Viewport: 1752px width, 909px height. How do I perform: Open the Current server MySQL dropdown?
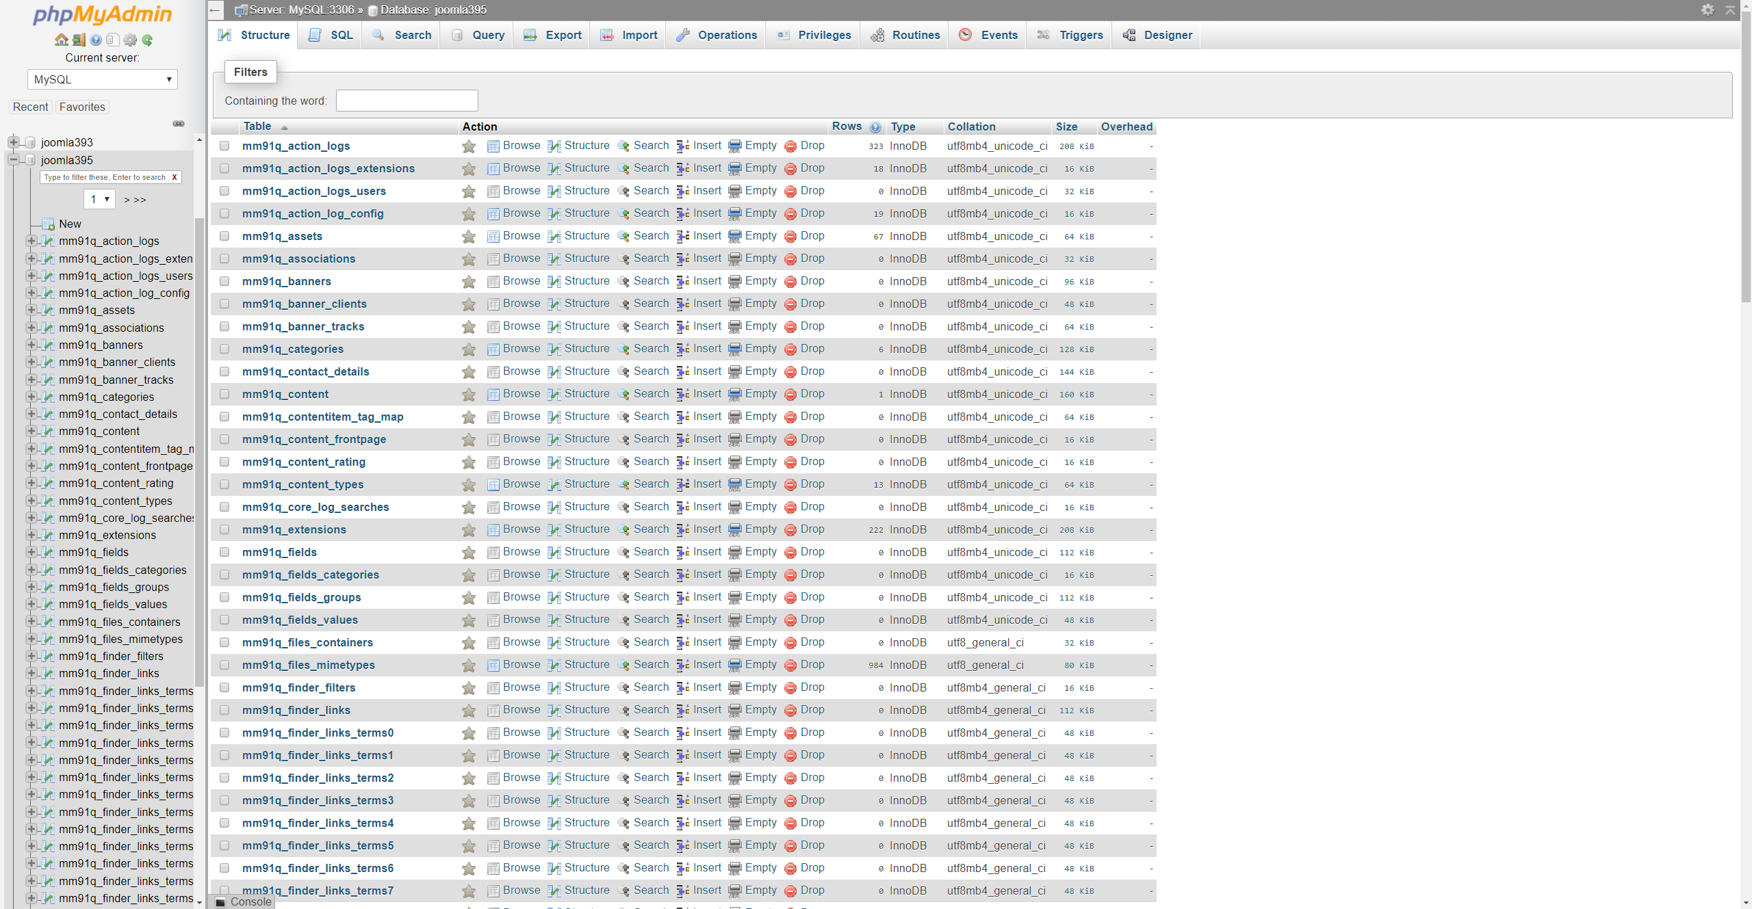coord(103,79)
